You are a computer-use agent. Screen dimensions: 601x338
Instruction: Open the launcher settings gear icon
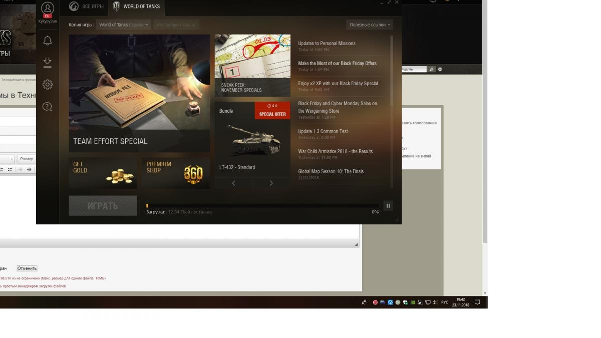(48, 85)
